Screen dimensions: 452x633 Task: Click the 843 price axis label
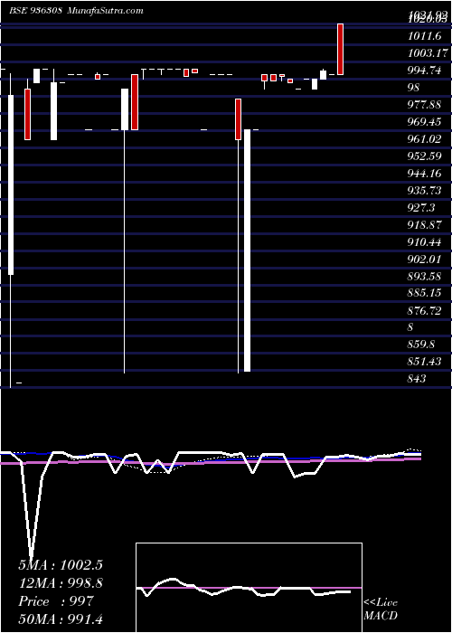[x=417, y=379]
